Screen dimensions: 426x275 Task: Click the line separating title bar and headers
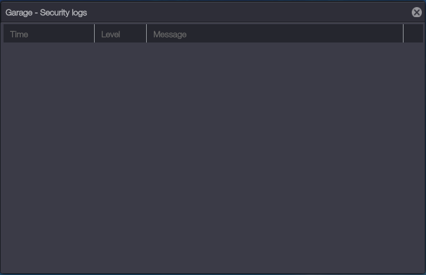[x=213, y=23]
